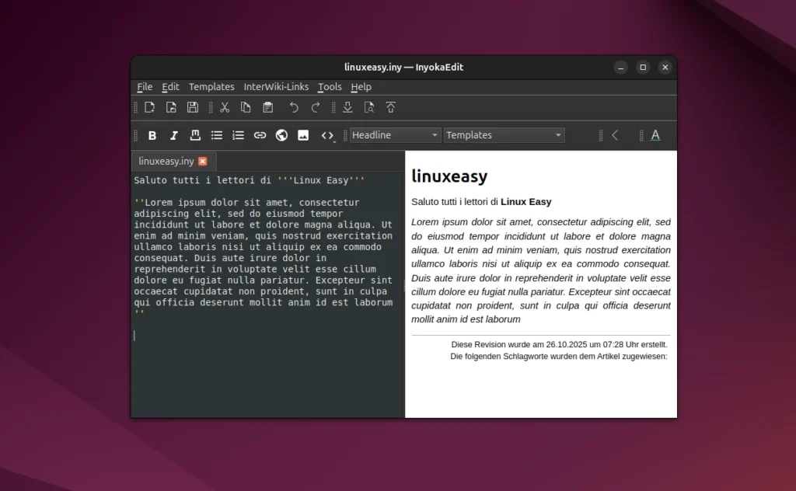Click the back chevron button
The image size is (796, 491).
pyautogui.click(x=615, y=134)
